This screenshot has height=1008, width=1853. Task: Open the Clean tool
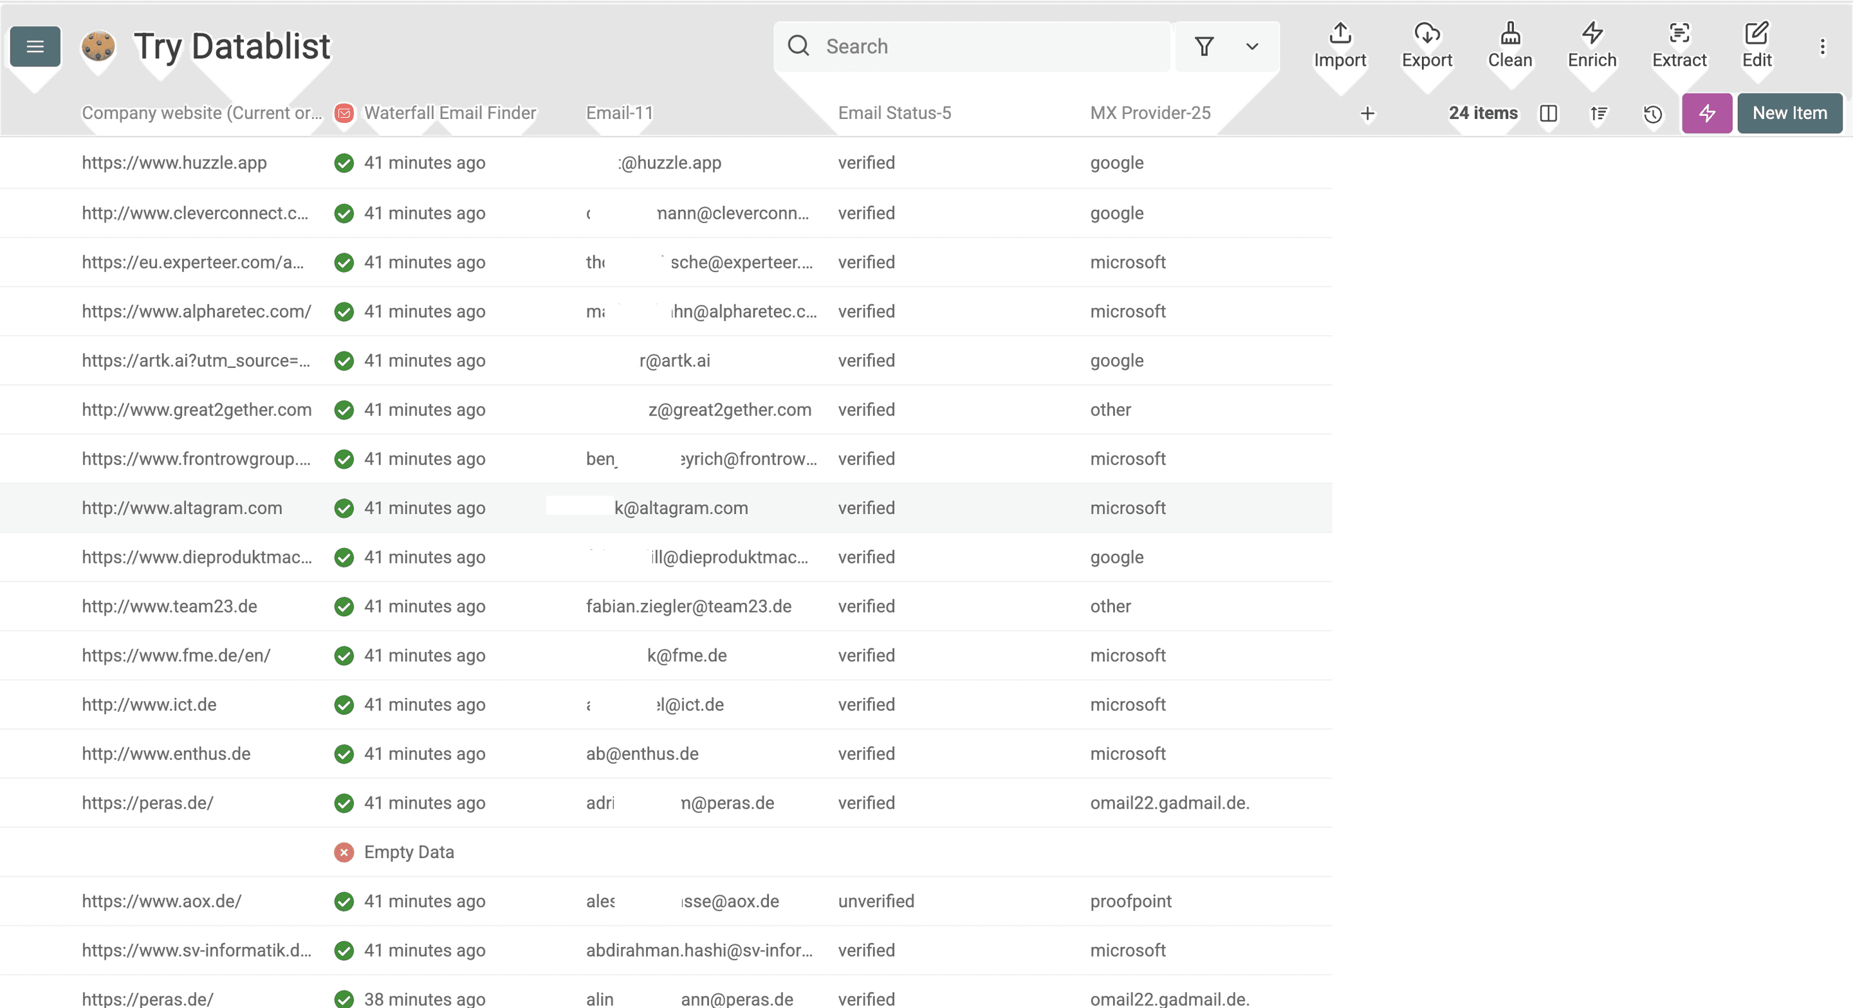tap(1510, 46)
